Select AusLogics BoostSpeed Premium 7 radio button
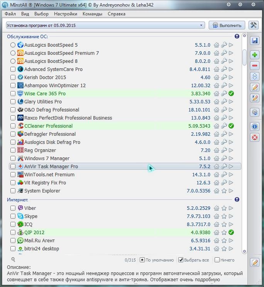Screen dimensions: 264x287 pyautogui.click(x=13, y=53)
